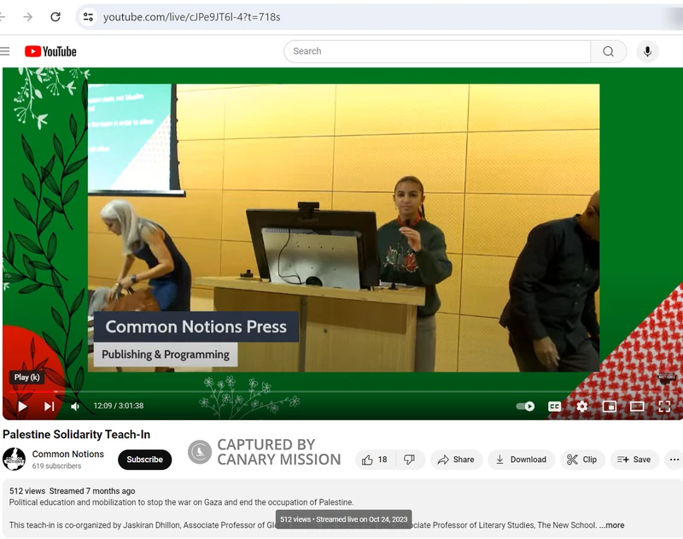Click the URL in the address bar

point(191,17)
